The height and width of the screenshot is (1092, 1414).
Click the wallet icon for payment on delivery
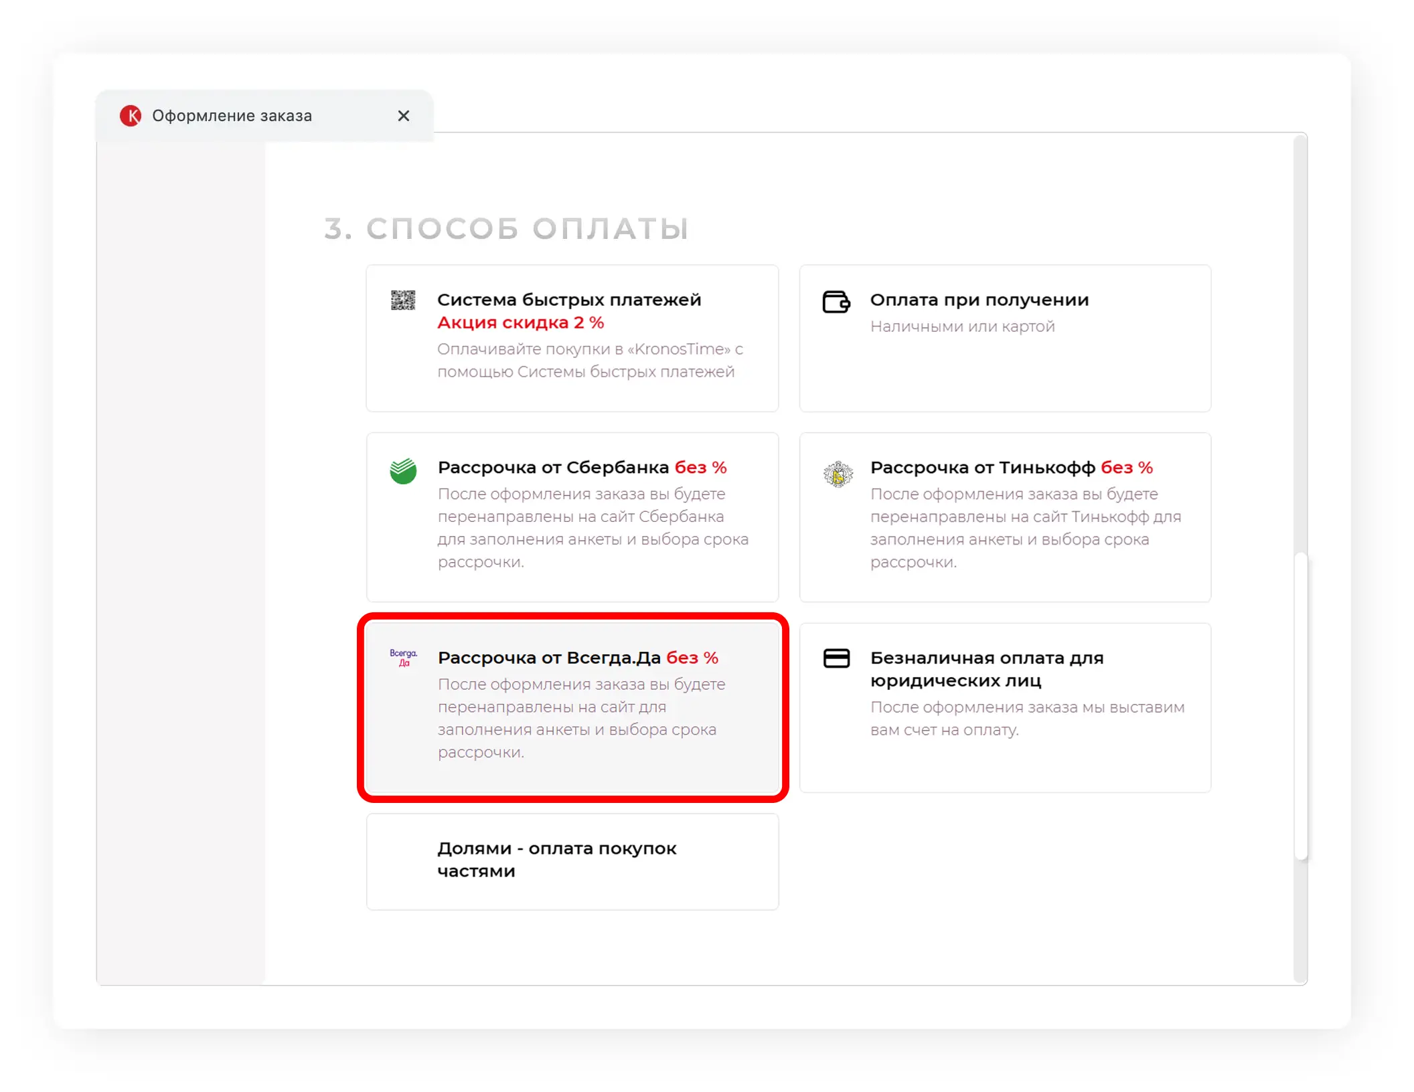836,302
